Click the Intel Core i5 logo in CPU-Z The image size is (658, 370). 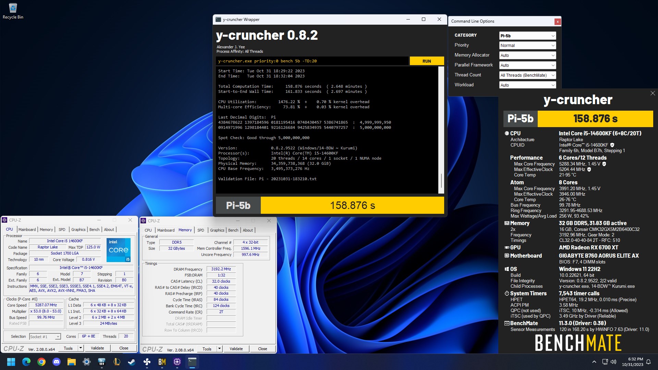(x=119, y=250)
